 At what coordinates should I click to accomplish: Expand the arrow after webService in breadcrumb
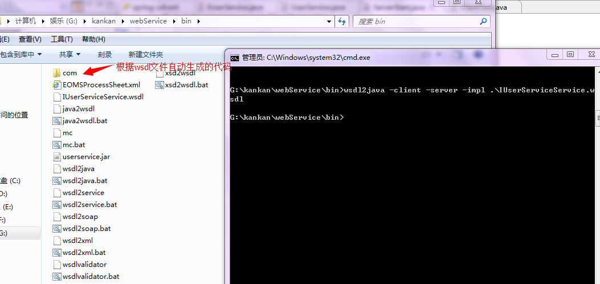174,21
